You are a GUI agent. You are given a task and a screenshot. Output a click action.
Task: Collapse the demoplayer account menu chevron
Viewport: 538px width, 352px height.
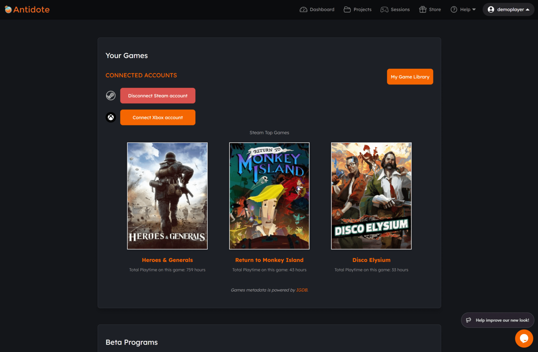point(527,9)
